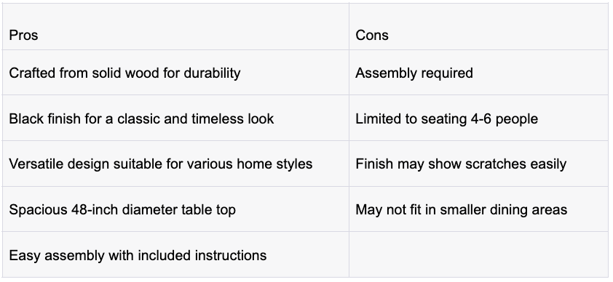613x282 pixels.
Task: Select 'Limited to seating 4-6 people' cell
Action: coord(478,118)
